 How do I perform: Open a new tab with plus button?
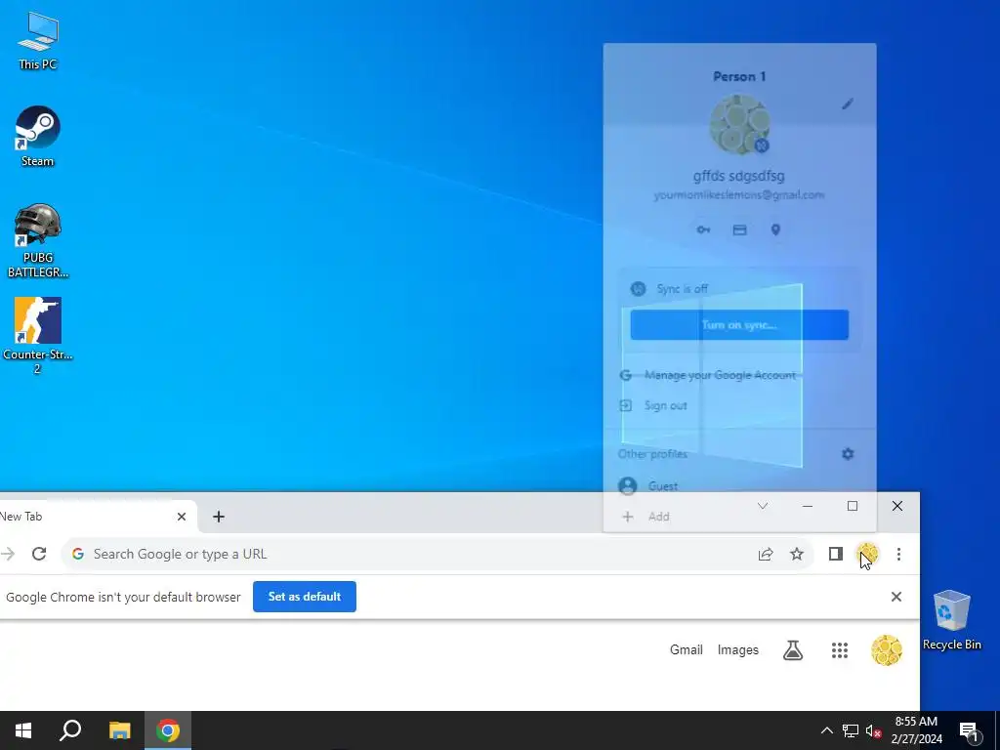pyautogui.click(x=219, y=517)
